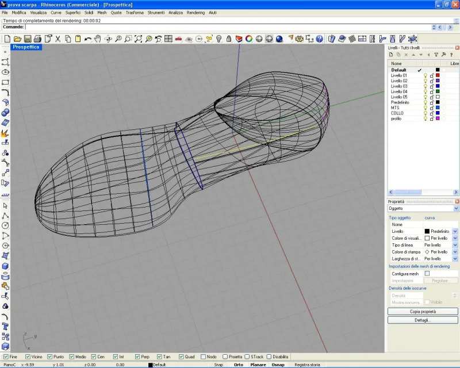Viewport: 460px width, 368px height.
Task: Click the Dettagli... button
Action: point(423,320)
